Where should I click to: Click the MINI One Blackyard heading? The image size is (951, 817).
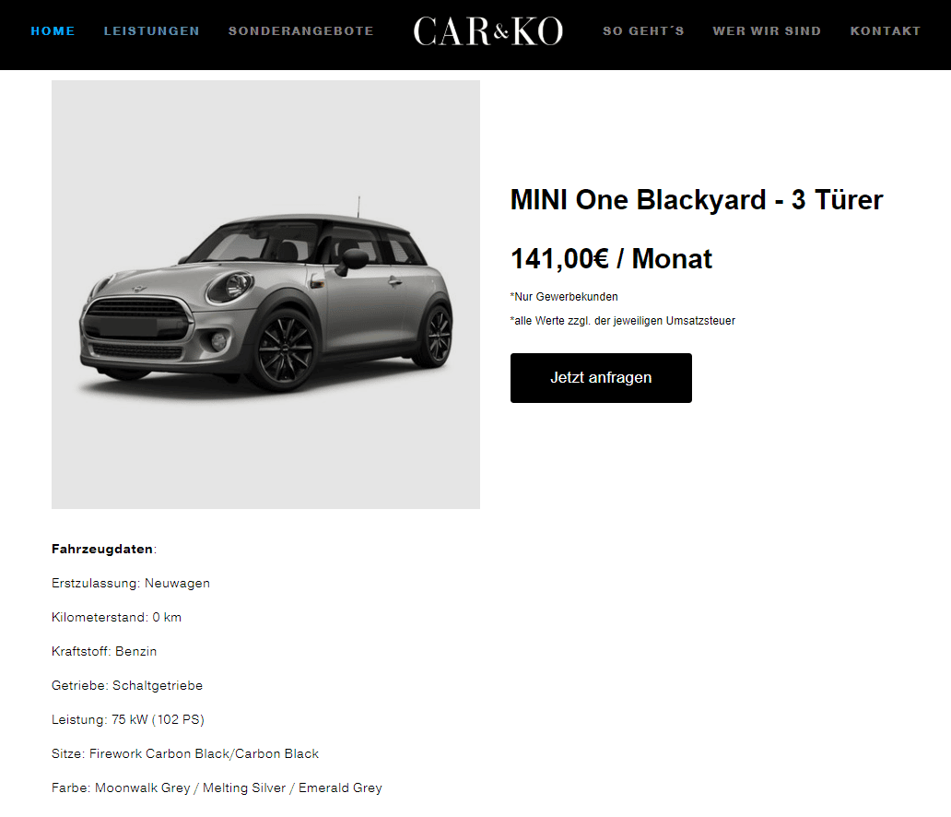(697, 200)
